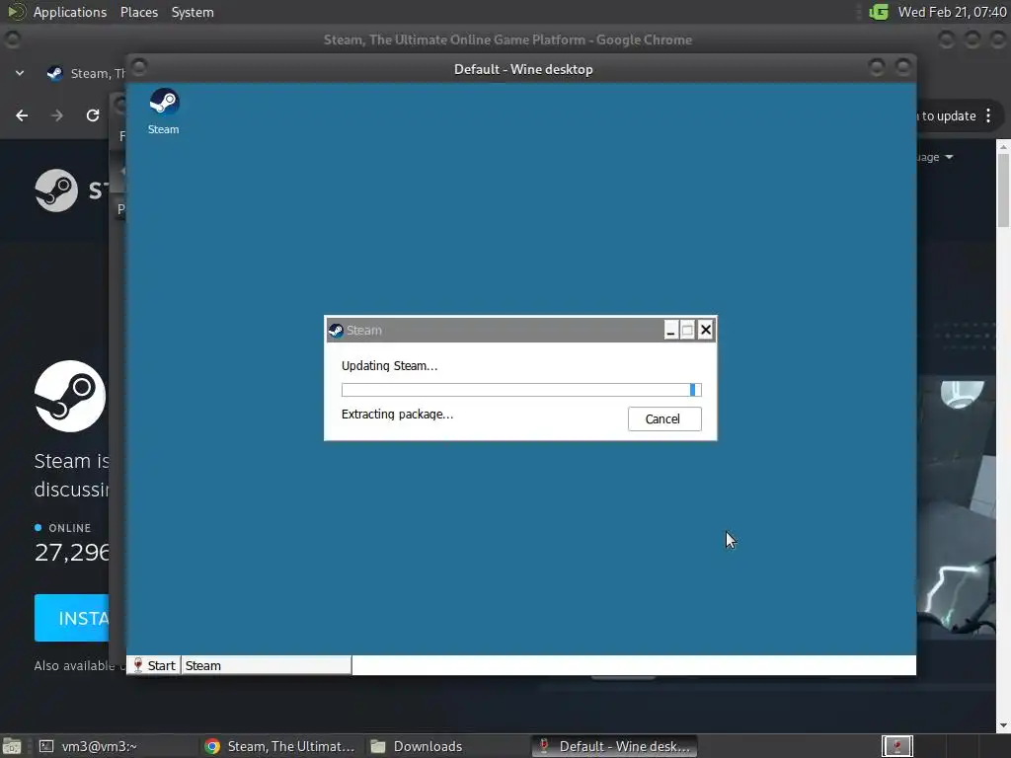1011x758 pixels.
Task: Click Steam logo in the website header
Action: point(56,190)
